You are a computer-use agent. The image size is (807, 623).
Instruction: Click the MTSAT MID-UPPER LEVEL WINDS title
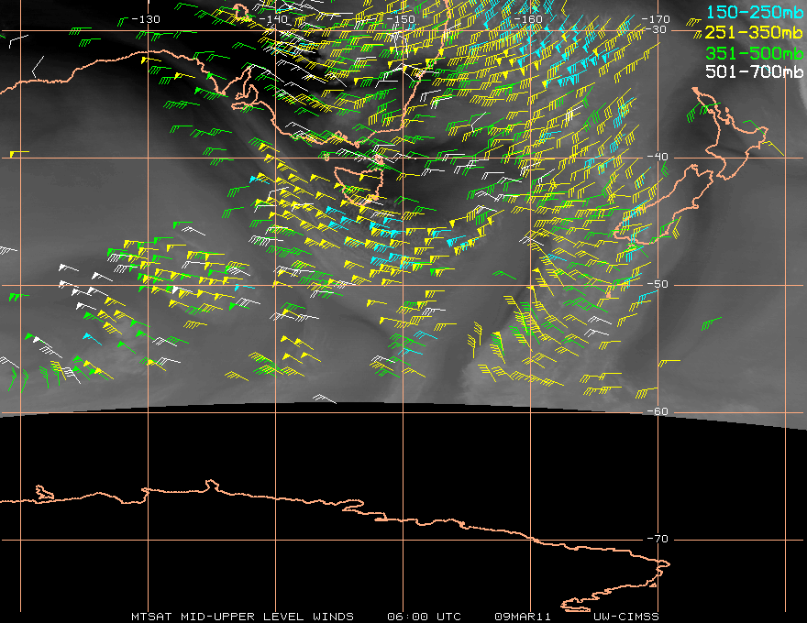(242, 617)
